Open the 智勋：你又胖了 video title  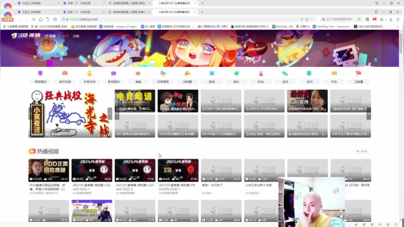(x=213, y=185)
